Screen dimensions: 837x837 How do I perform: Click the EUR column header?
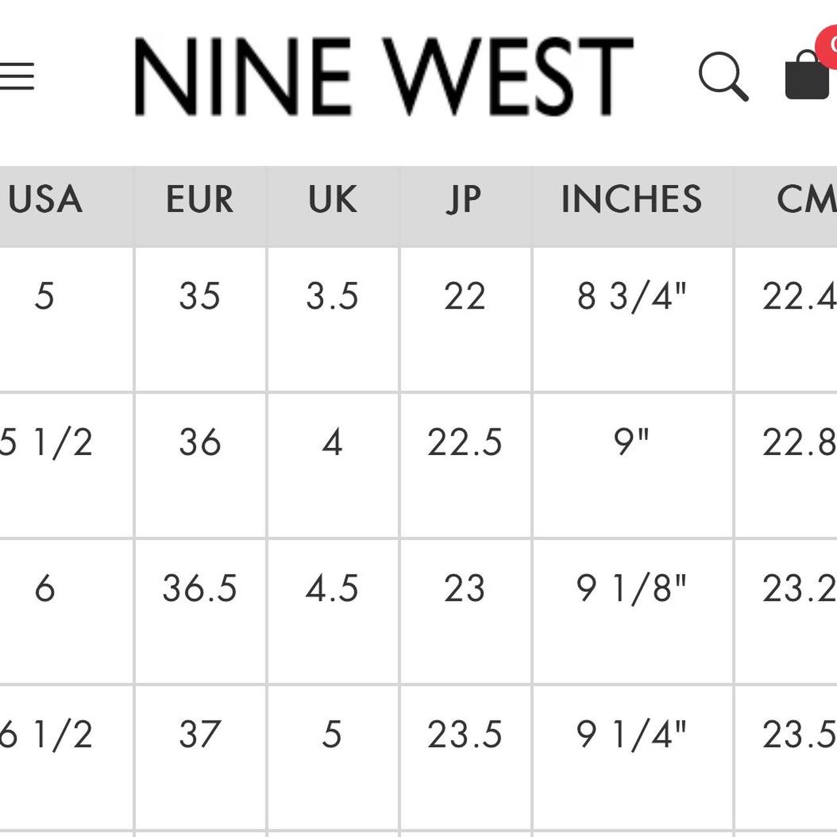(199, 199)
